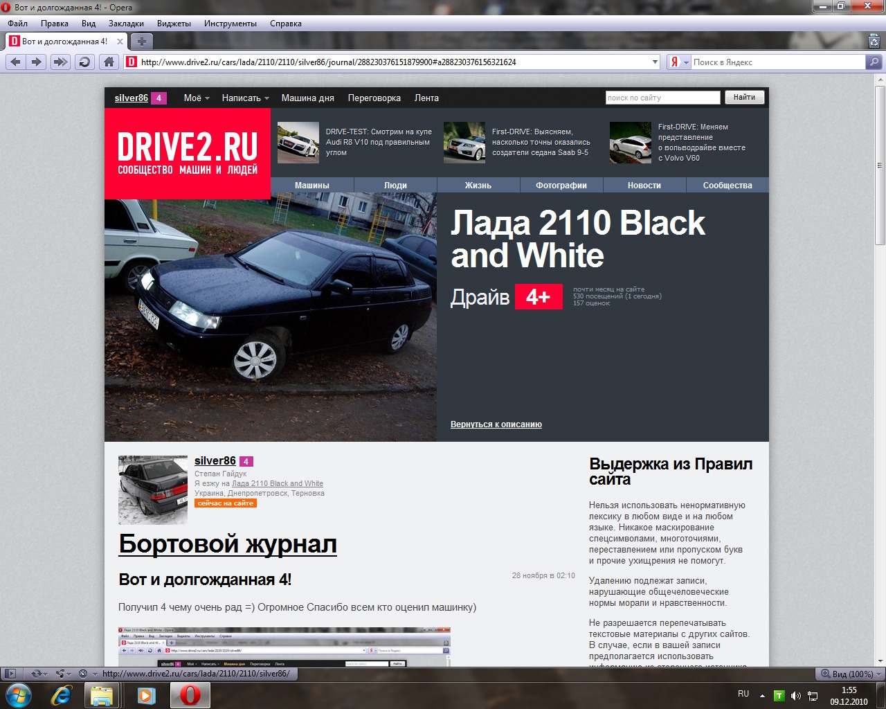Open the 'Люди' section tab
Image resolution: width=886 pixels, height=709 pixels.
pos(395,185)
